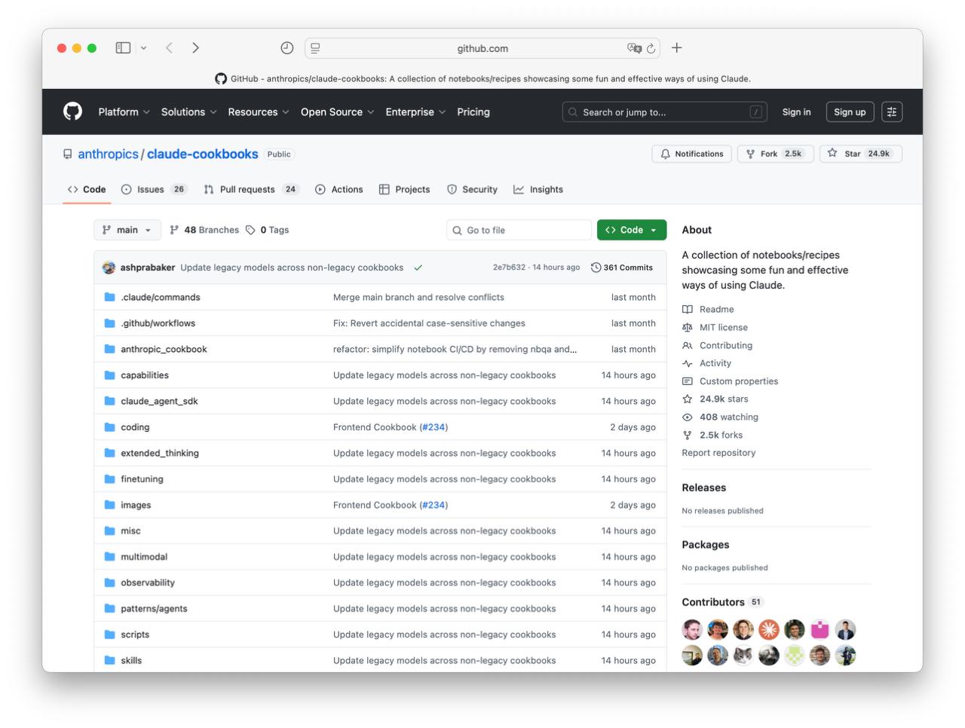This screenshot has width=965, height=728.
Task: Open the 361 Commits history
Action: (x=622, y=268)
